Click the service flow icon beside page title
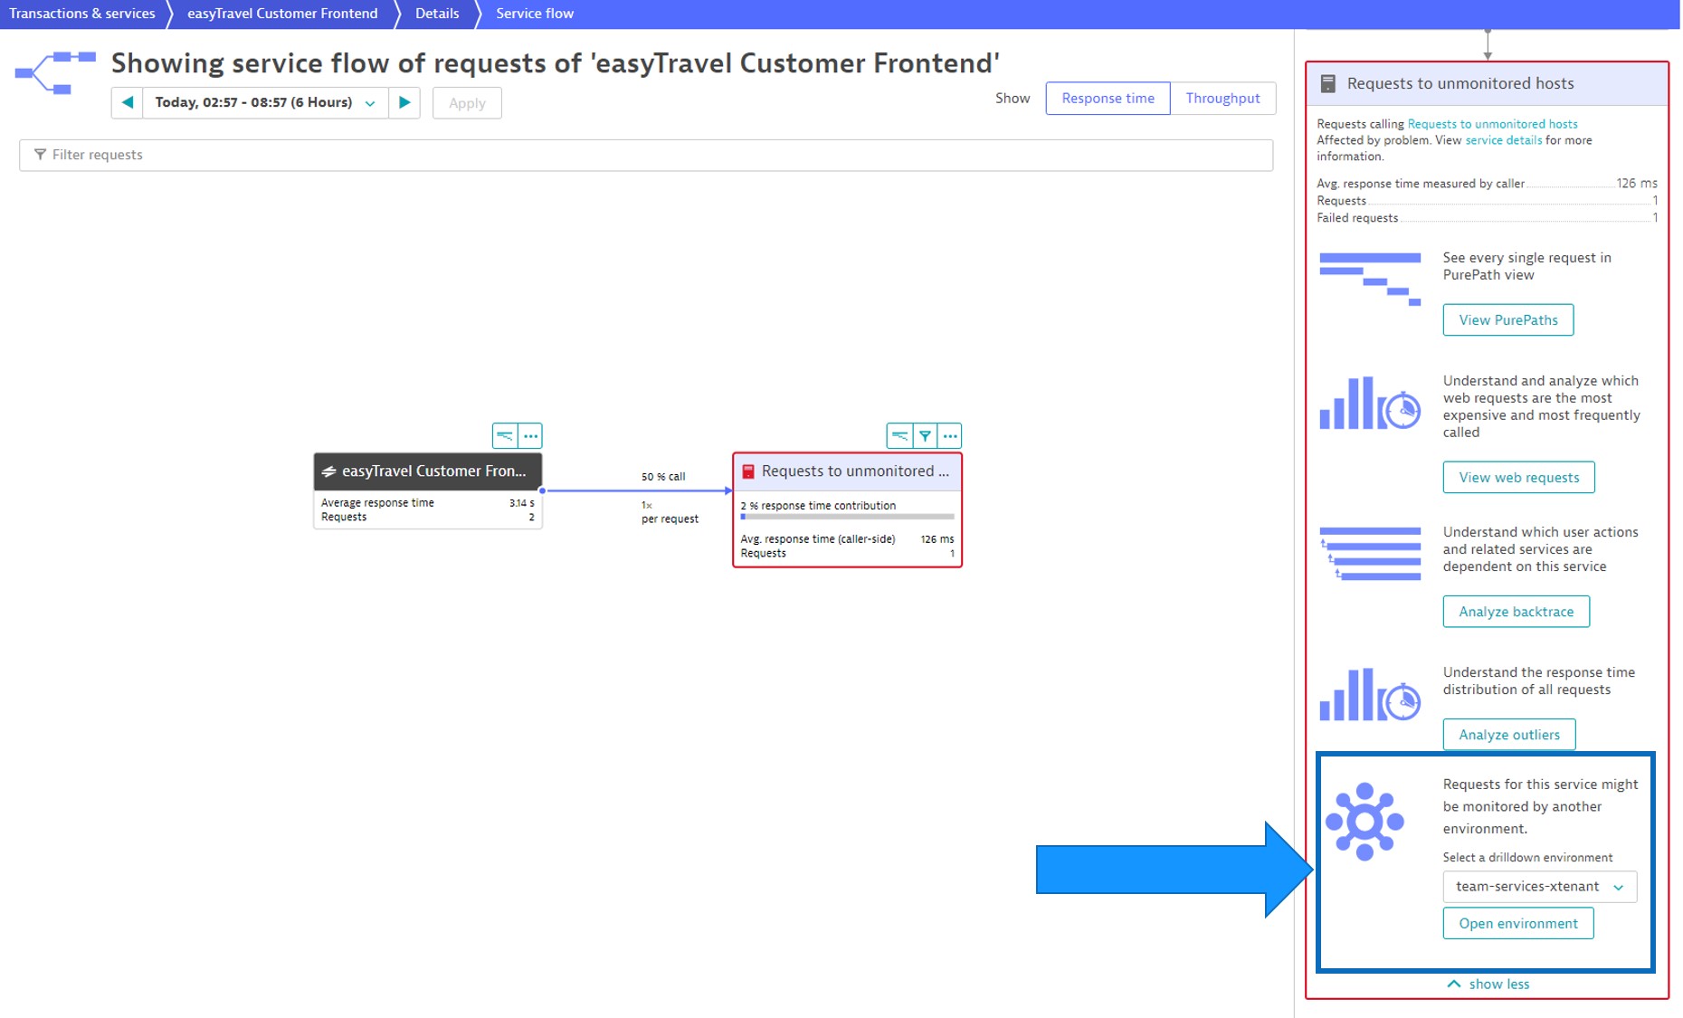Screen dimensions: 1683x1018 55,72
